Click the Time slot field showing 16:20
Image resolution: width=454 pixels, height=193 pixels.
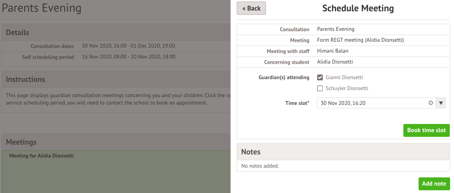tap(372, 103)
